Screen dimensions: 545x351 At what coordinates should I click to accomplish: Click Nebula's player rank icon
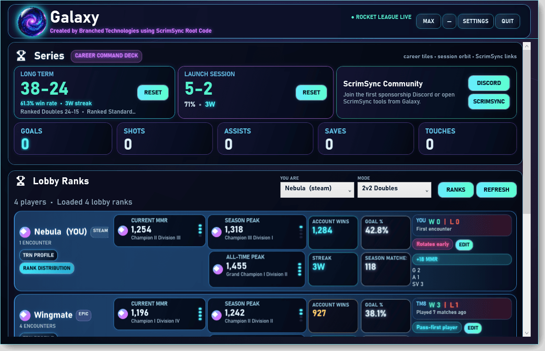tap(24, 232)
